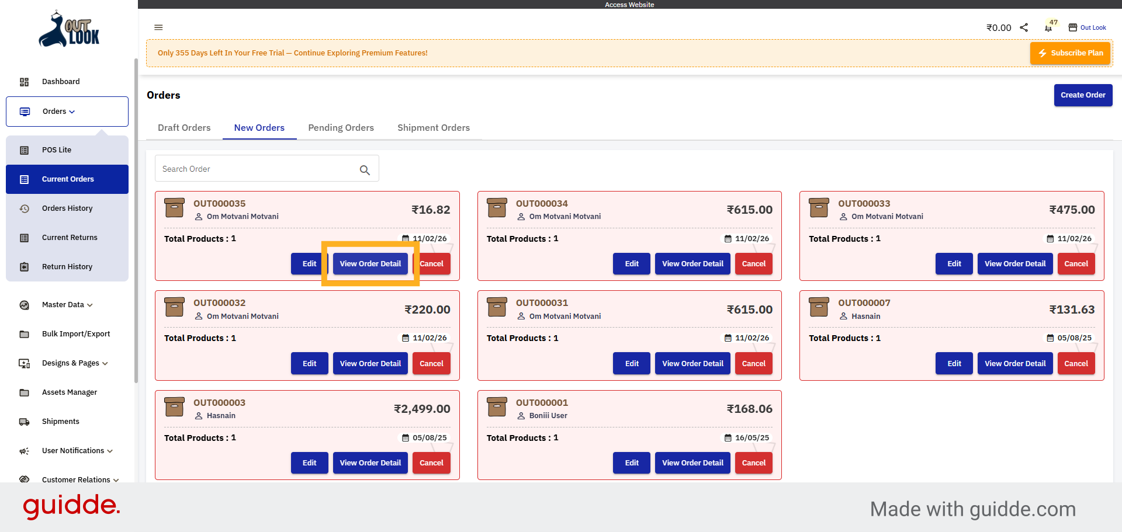
Task: Cancel order OUT000033
Action: tap(1075, 264)
